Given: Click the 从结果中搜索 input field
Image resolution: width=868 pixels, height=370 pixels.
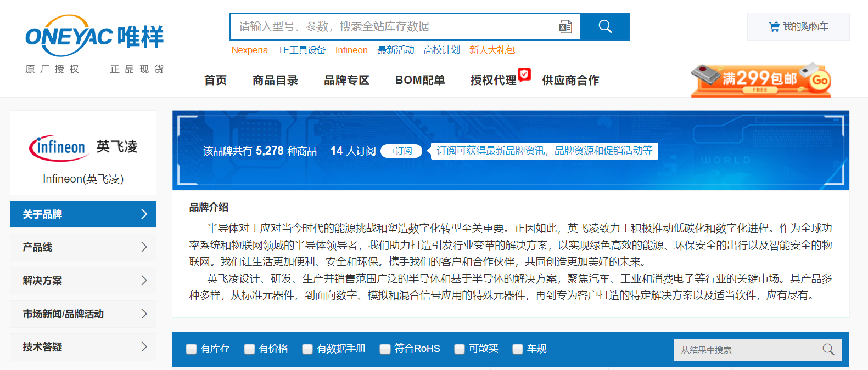Looking at the screenshot, I should 747,350.
